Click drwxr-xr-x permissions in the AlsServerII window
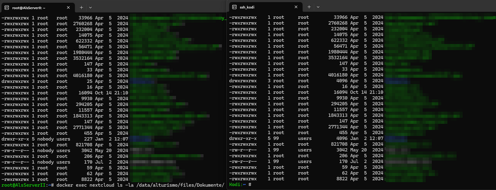496x190 pixels. coord(15,139)
